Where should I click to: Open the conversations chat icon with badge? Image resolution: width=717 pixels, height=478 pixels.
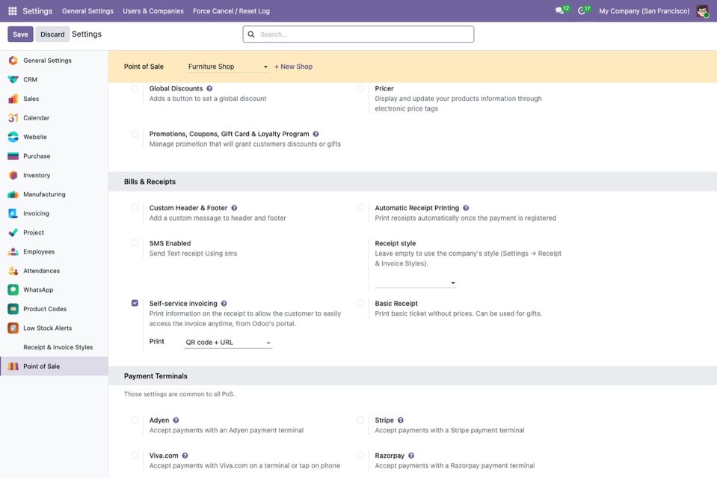point(562,10)
